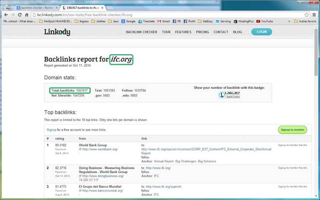
Task: Open the Gmail bookmark
Action: coord(164,21)
